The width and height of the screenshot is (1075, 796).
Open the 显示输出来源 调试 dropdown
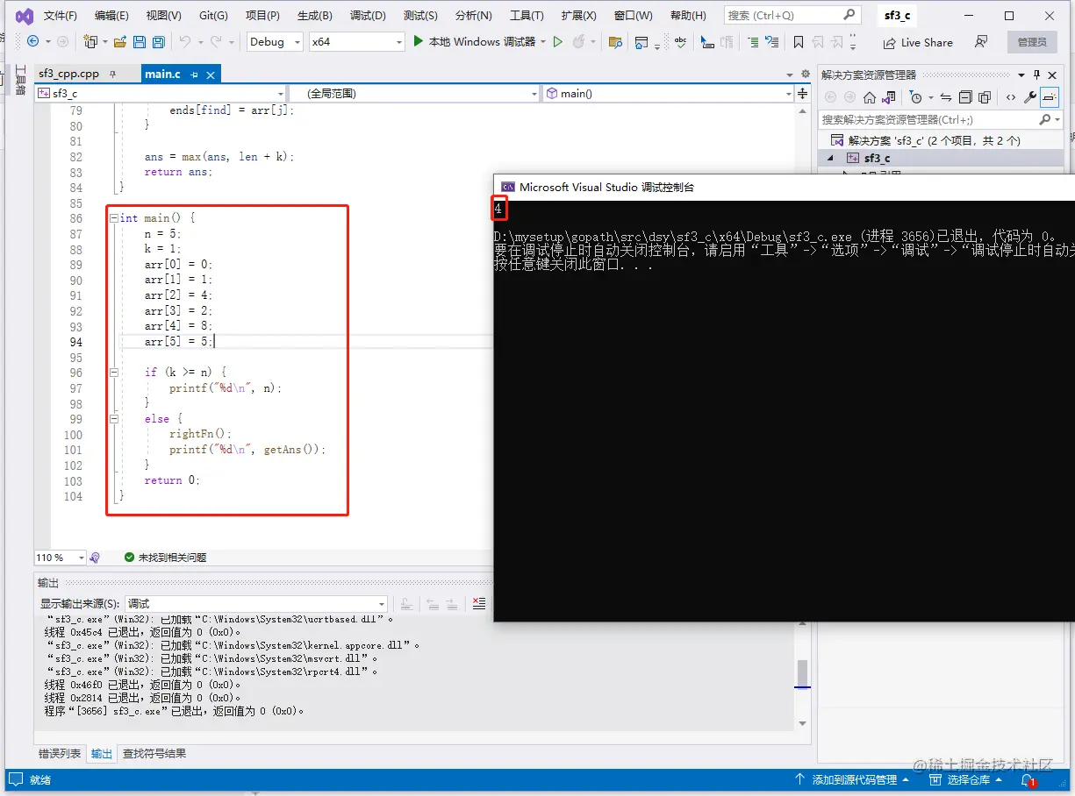pyautogui.click(x=255, y=603)
